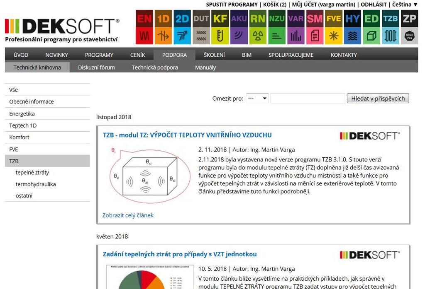Select tepelné ztráty subcategory
This screenshot has width=425, height=289.
(x=32, y=173)
